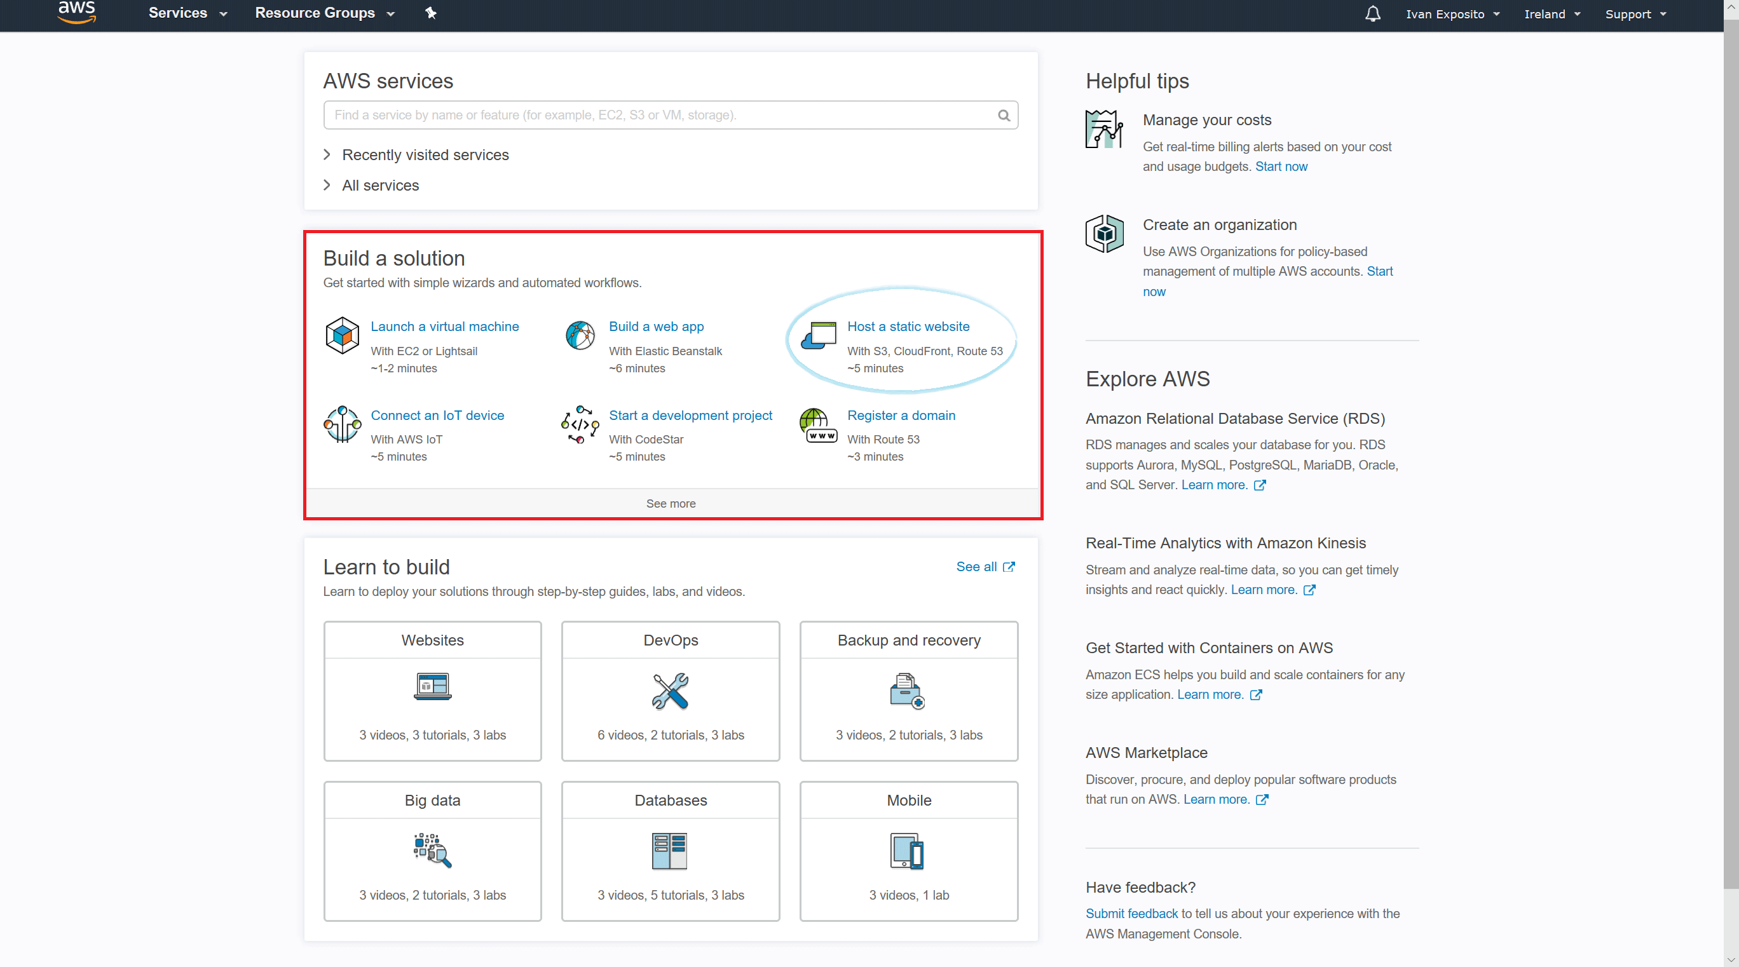Expand All services list

(x=371, y=185)
